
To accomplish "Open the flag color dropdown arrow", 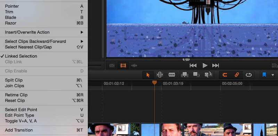I will point(273,75).
